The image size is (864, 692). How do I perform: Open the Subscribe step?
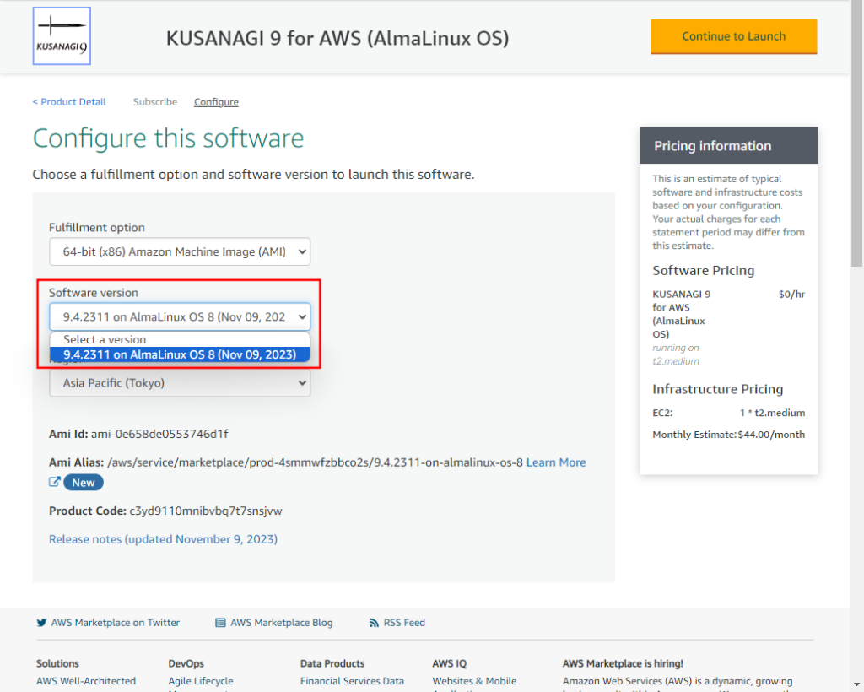155,102
